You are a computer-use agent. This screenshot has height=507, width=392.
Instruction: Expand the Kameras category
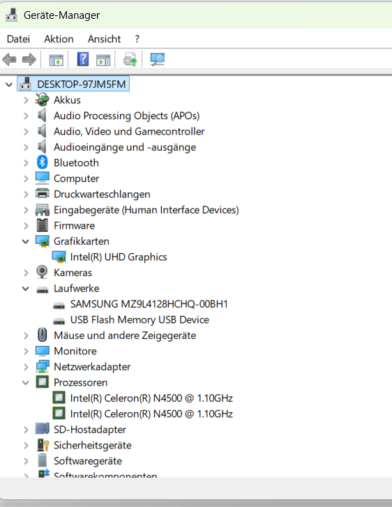pos(26,273)
